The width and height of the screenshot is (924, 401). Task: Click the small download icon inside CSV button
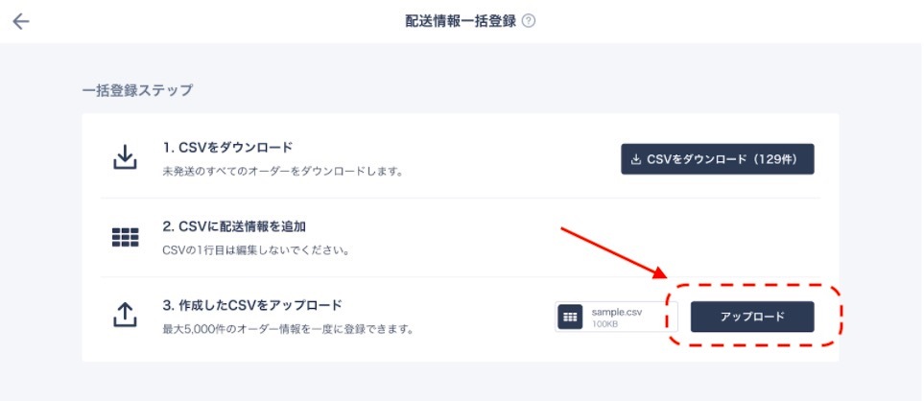coord(636,159)
